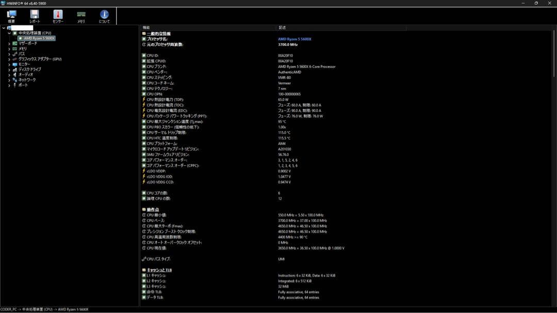Select the CPU プラットフォーム row label
This screenshot has height=313, width=557.
161,144
